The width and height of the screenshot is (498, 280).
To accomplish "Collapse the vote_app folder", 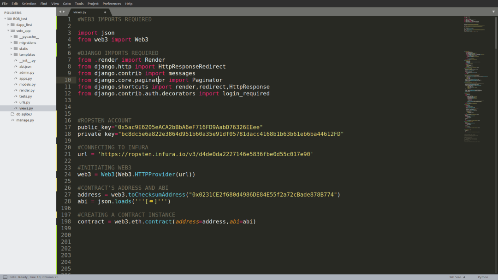I will [8, 31].
